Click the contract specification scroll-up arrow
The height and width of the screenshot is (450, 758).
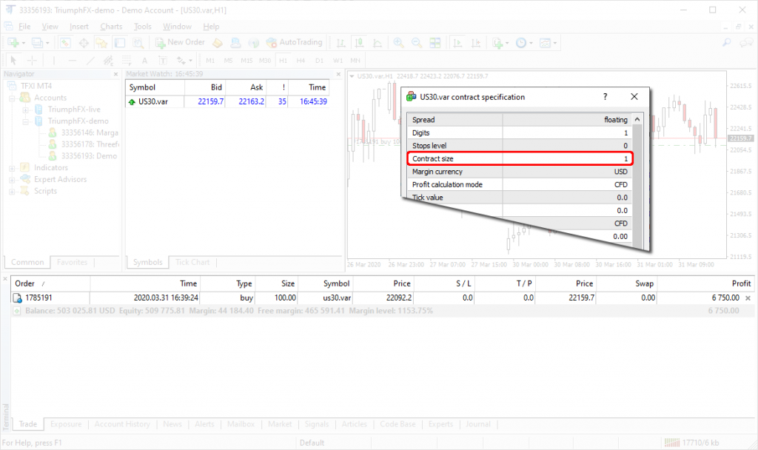pos(637,119)
